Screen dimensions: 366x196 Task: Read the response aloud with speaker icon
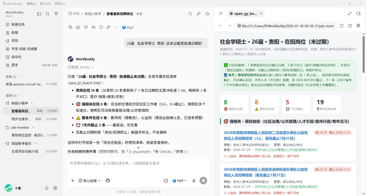(94, 27)
